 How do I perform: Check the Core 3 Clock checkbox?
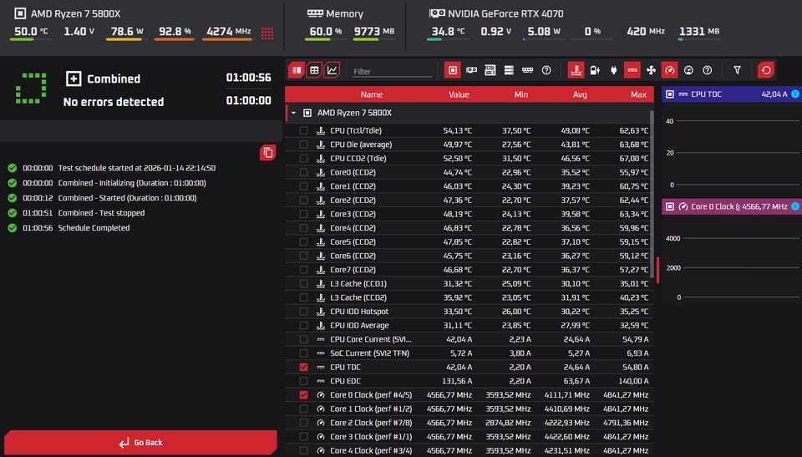[x=303, y=436]
